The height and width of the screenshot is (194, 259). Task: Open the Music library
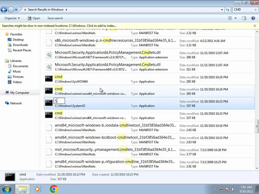coord(17,71)
